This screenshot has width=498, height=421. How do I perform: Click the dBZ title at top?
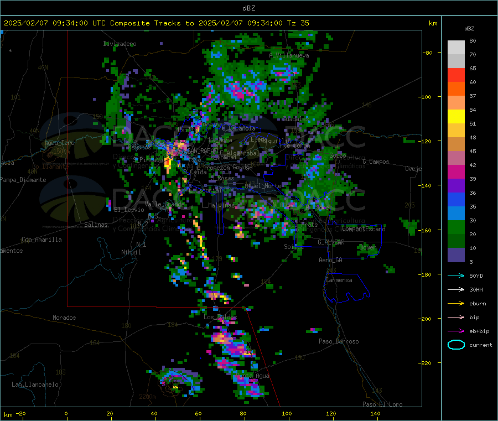248,8
